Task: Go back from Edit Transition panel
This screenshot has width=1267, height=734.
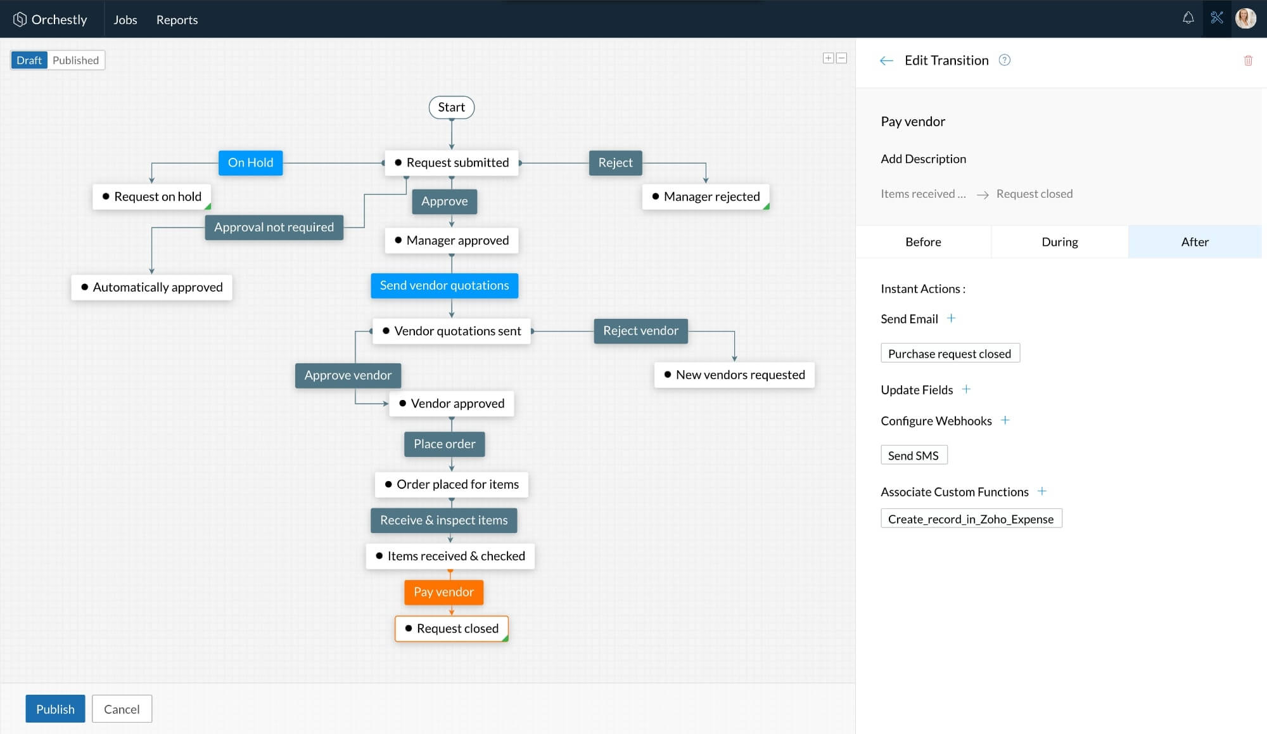Action: coord(886,61)
